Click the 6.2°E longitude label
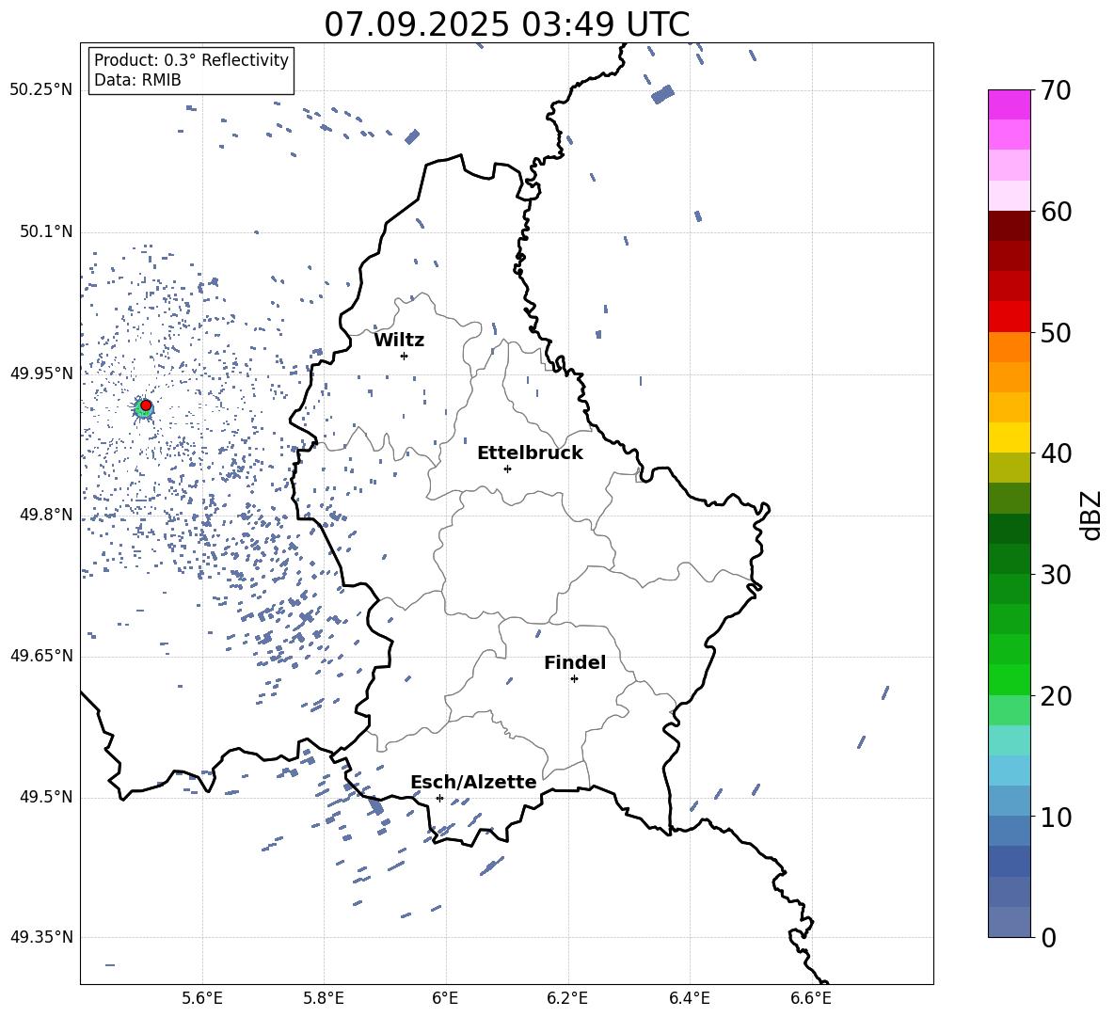The height and width of the screenshot is (1017, 1114). coord(567,998)
